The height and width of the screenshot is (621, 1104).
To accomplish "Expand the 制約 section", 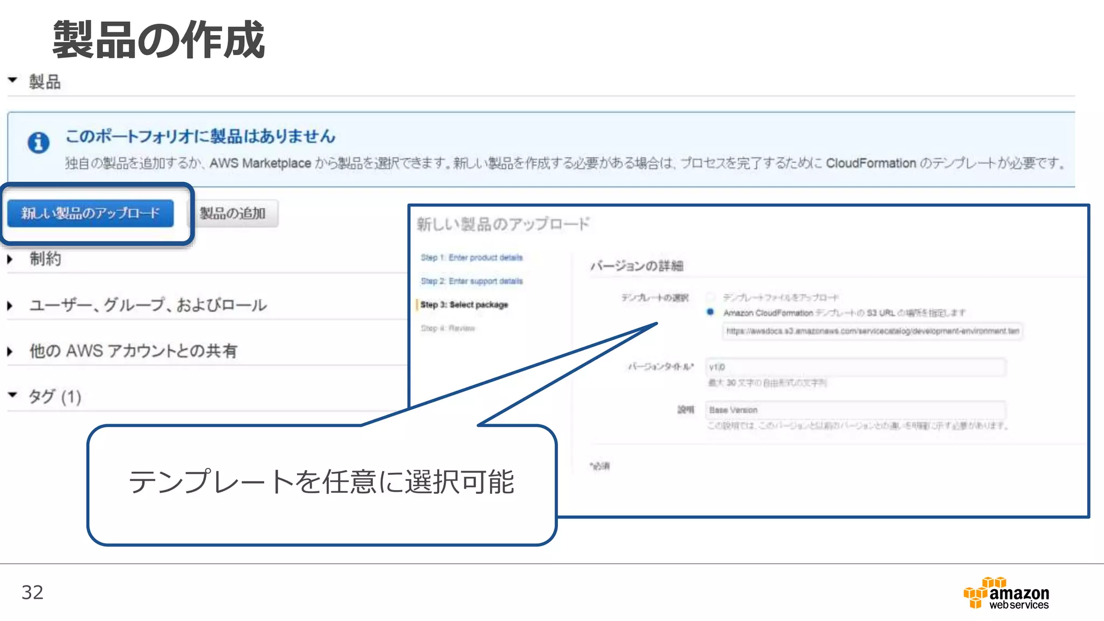I will tap(10, 259).
